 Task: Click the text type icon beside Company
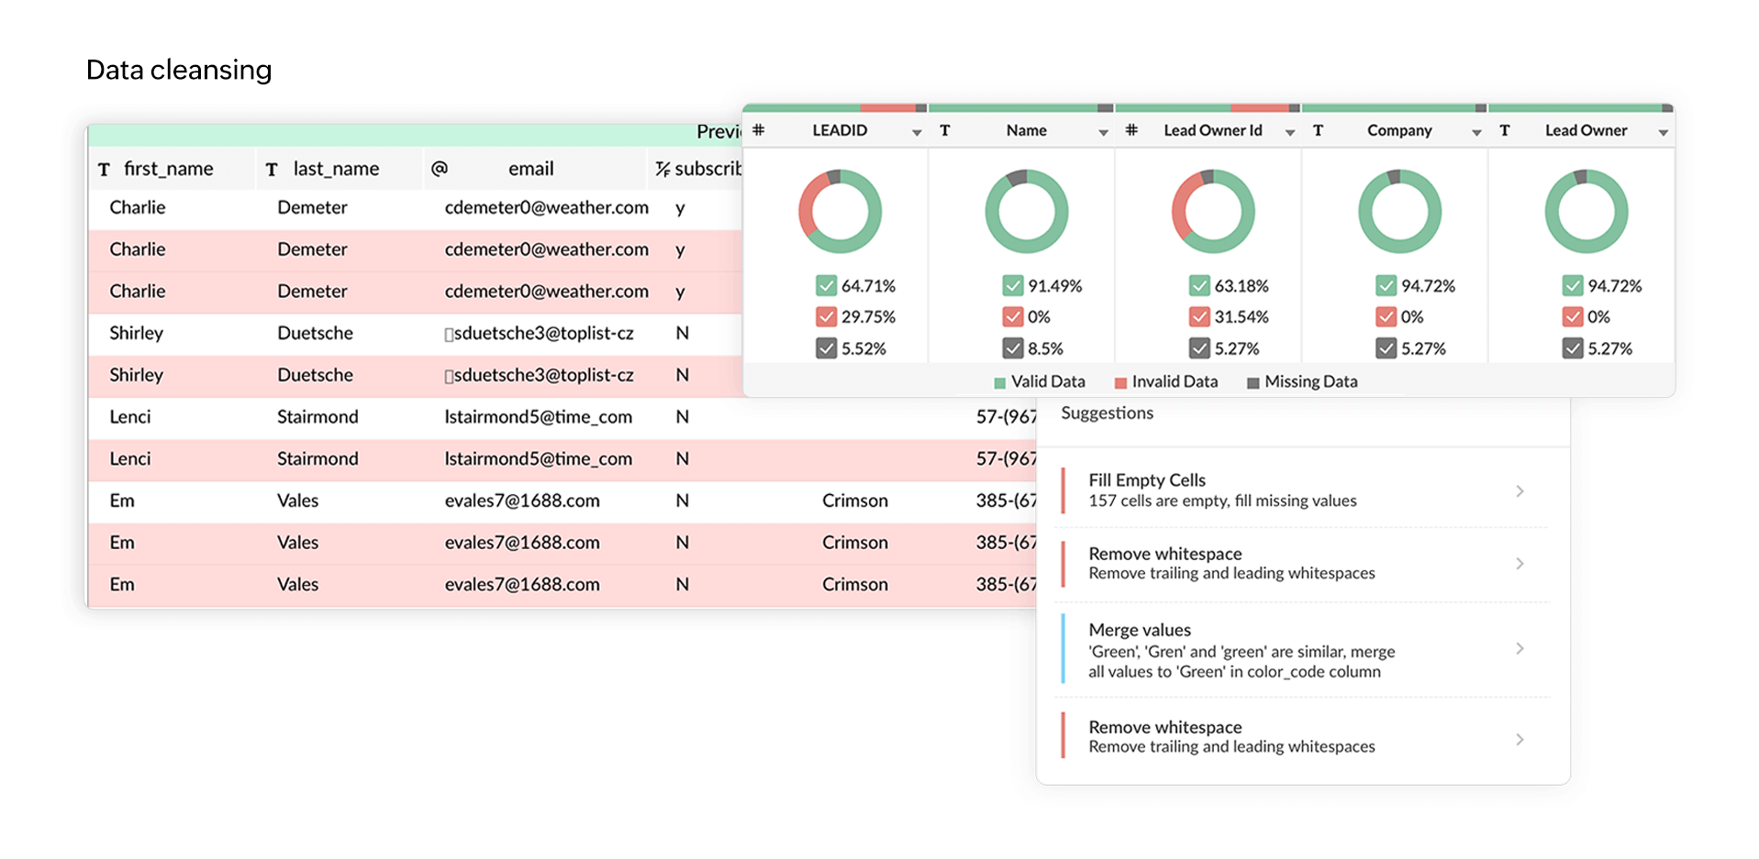click(x=1319, y=131)
